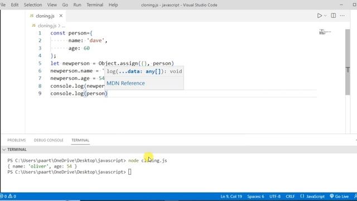Open the Run menu

pos(77,5)
